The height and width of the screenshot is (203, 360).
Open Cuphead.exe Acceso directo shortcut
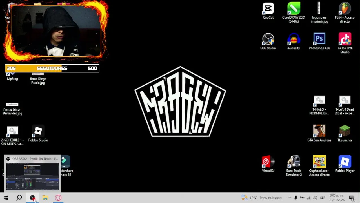pos(319,166)
